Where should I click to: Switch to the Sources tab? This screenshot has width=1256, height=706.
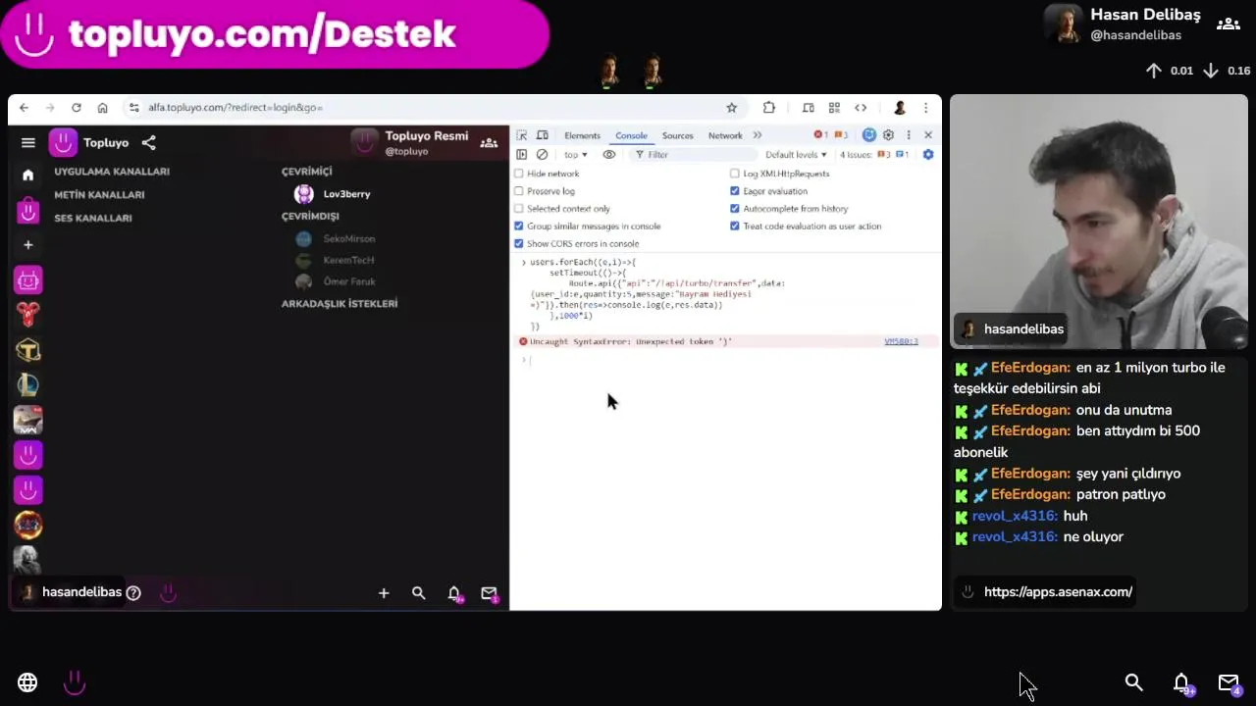[677, 135]
